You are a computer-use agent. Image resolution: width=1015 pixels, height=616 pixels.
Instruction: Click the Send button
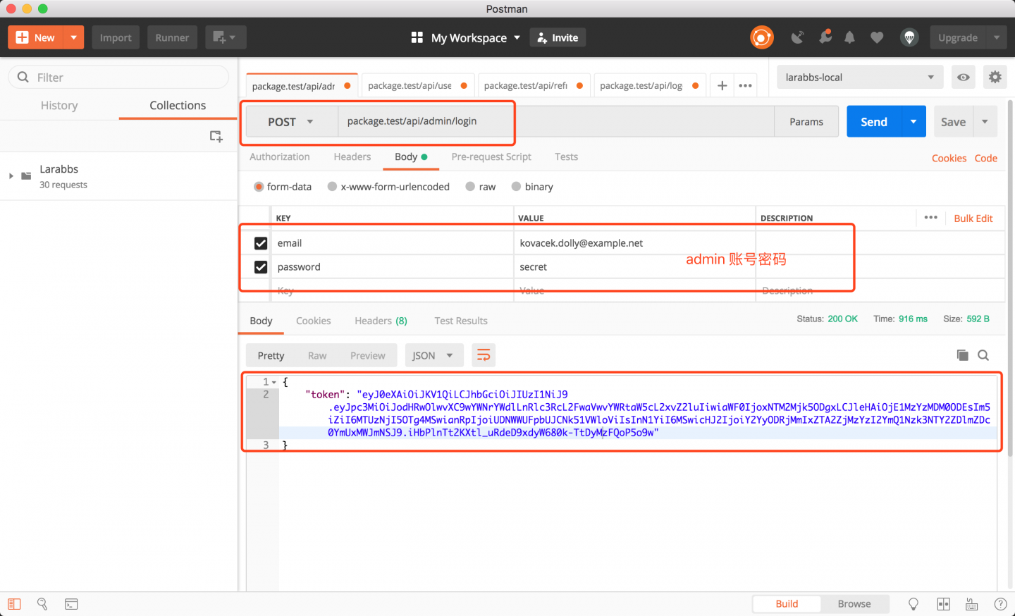[874, 122]
